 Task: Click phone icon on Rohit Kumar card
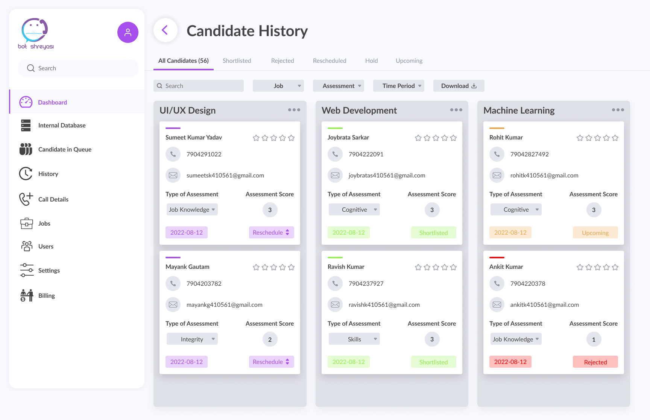pos(497,154)
